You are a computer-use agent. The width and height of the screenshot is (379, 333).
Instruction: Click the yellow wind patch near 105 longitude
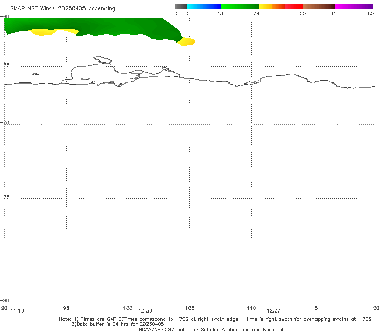tap(187, 41)
